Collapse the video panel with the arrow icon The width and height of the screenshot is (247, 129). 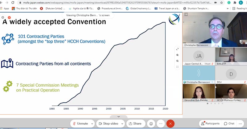point(186,14)
